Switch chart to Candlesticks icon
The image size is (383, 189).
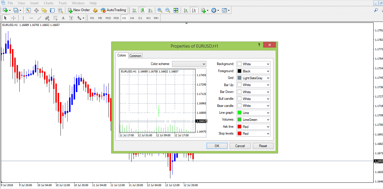pyautogui.click(x=142, y=10)
